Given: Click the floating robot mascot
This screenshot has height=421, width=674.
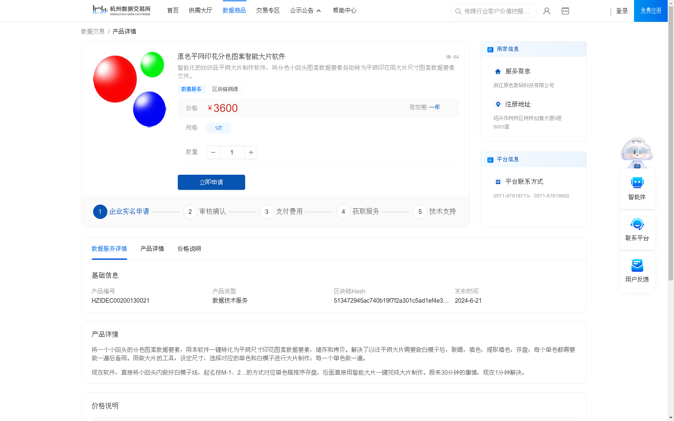Looking at the screenshot, I should click(x=637, y=152).
